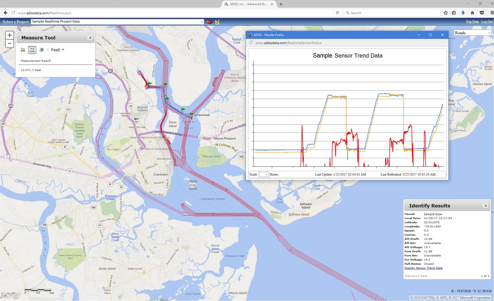
Task: Click the Hull Status value Closed
Action: [429, 264]
